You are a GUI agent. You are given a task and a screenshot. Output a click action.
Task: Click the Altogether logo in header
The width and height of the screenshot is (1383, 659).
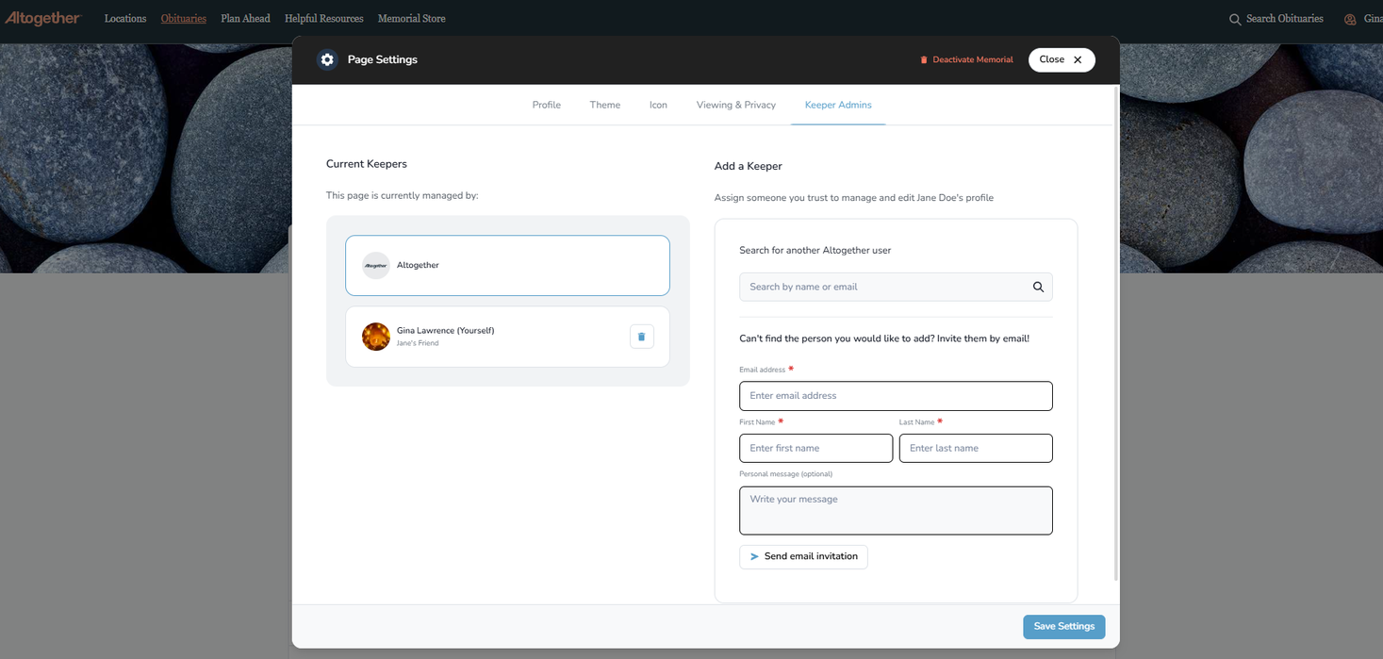[x=43, y=19]
